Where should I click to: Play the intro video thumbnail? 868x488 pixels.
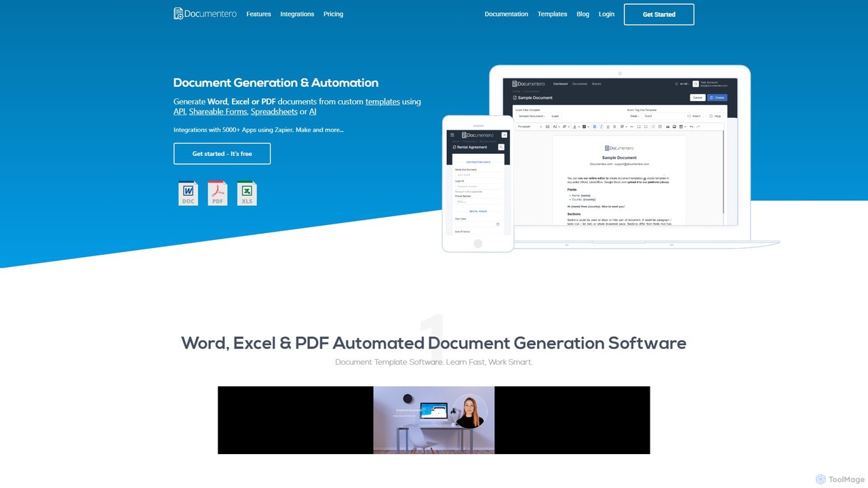pyautogui.click(x=434, y=420)
